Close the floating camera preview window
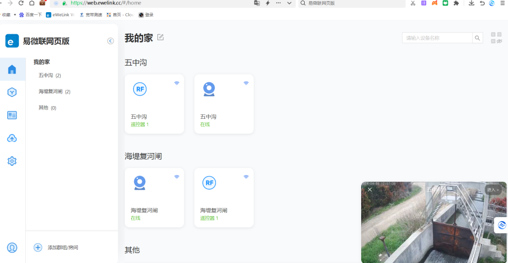 coord(370,190)
